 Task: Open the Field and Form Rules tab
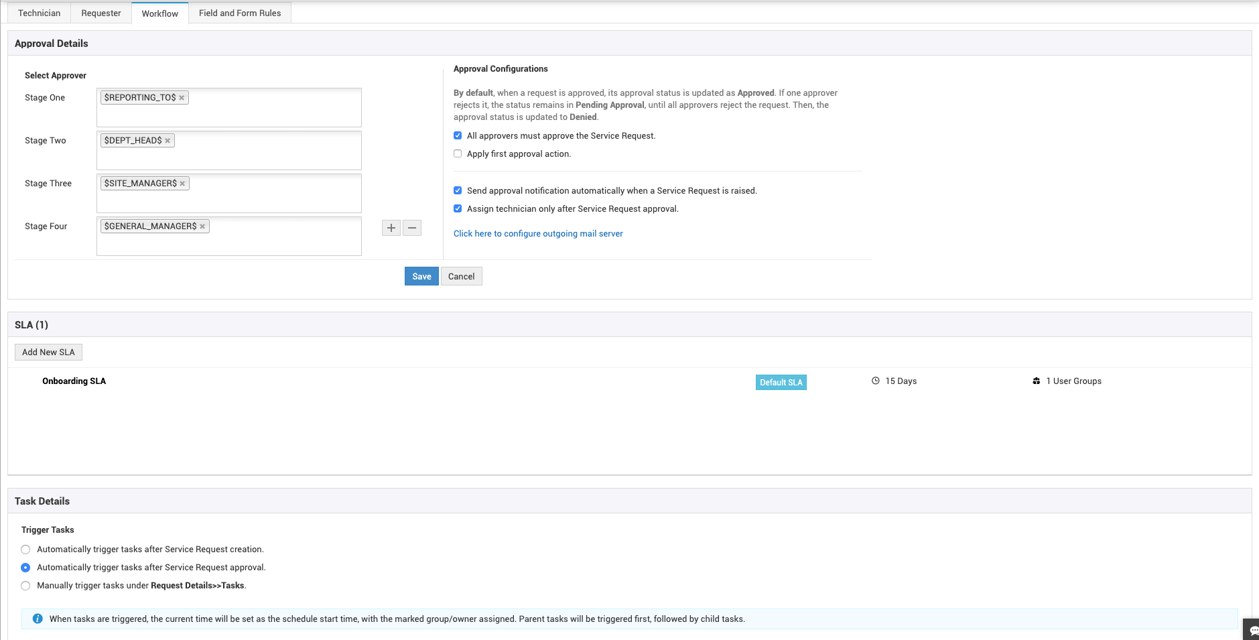point(239,12)
